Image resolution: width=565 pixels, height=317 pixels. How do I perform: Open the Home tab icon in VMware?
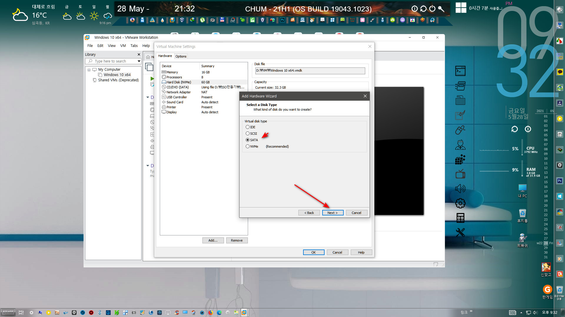[148, 57]
